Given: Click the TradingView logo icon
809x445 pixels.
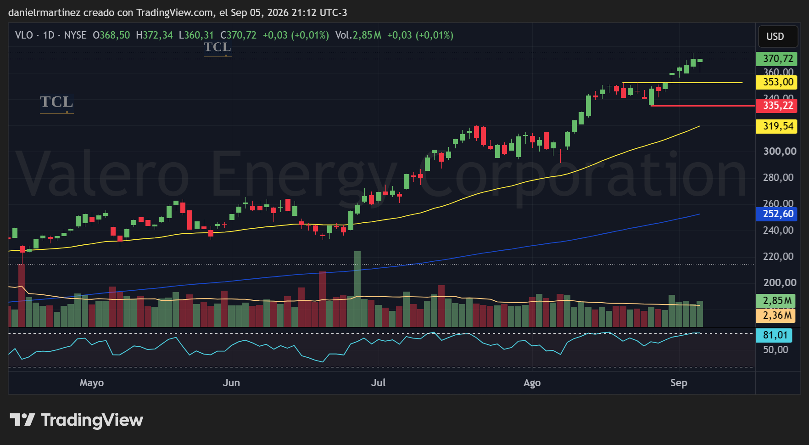Looking at the screenshot, I should (22, 420).
